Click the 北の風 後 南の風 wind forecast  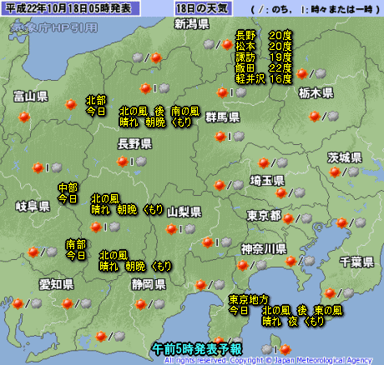click(159, 112)
